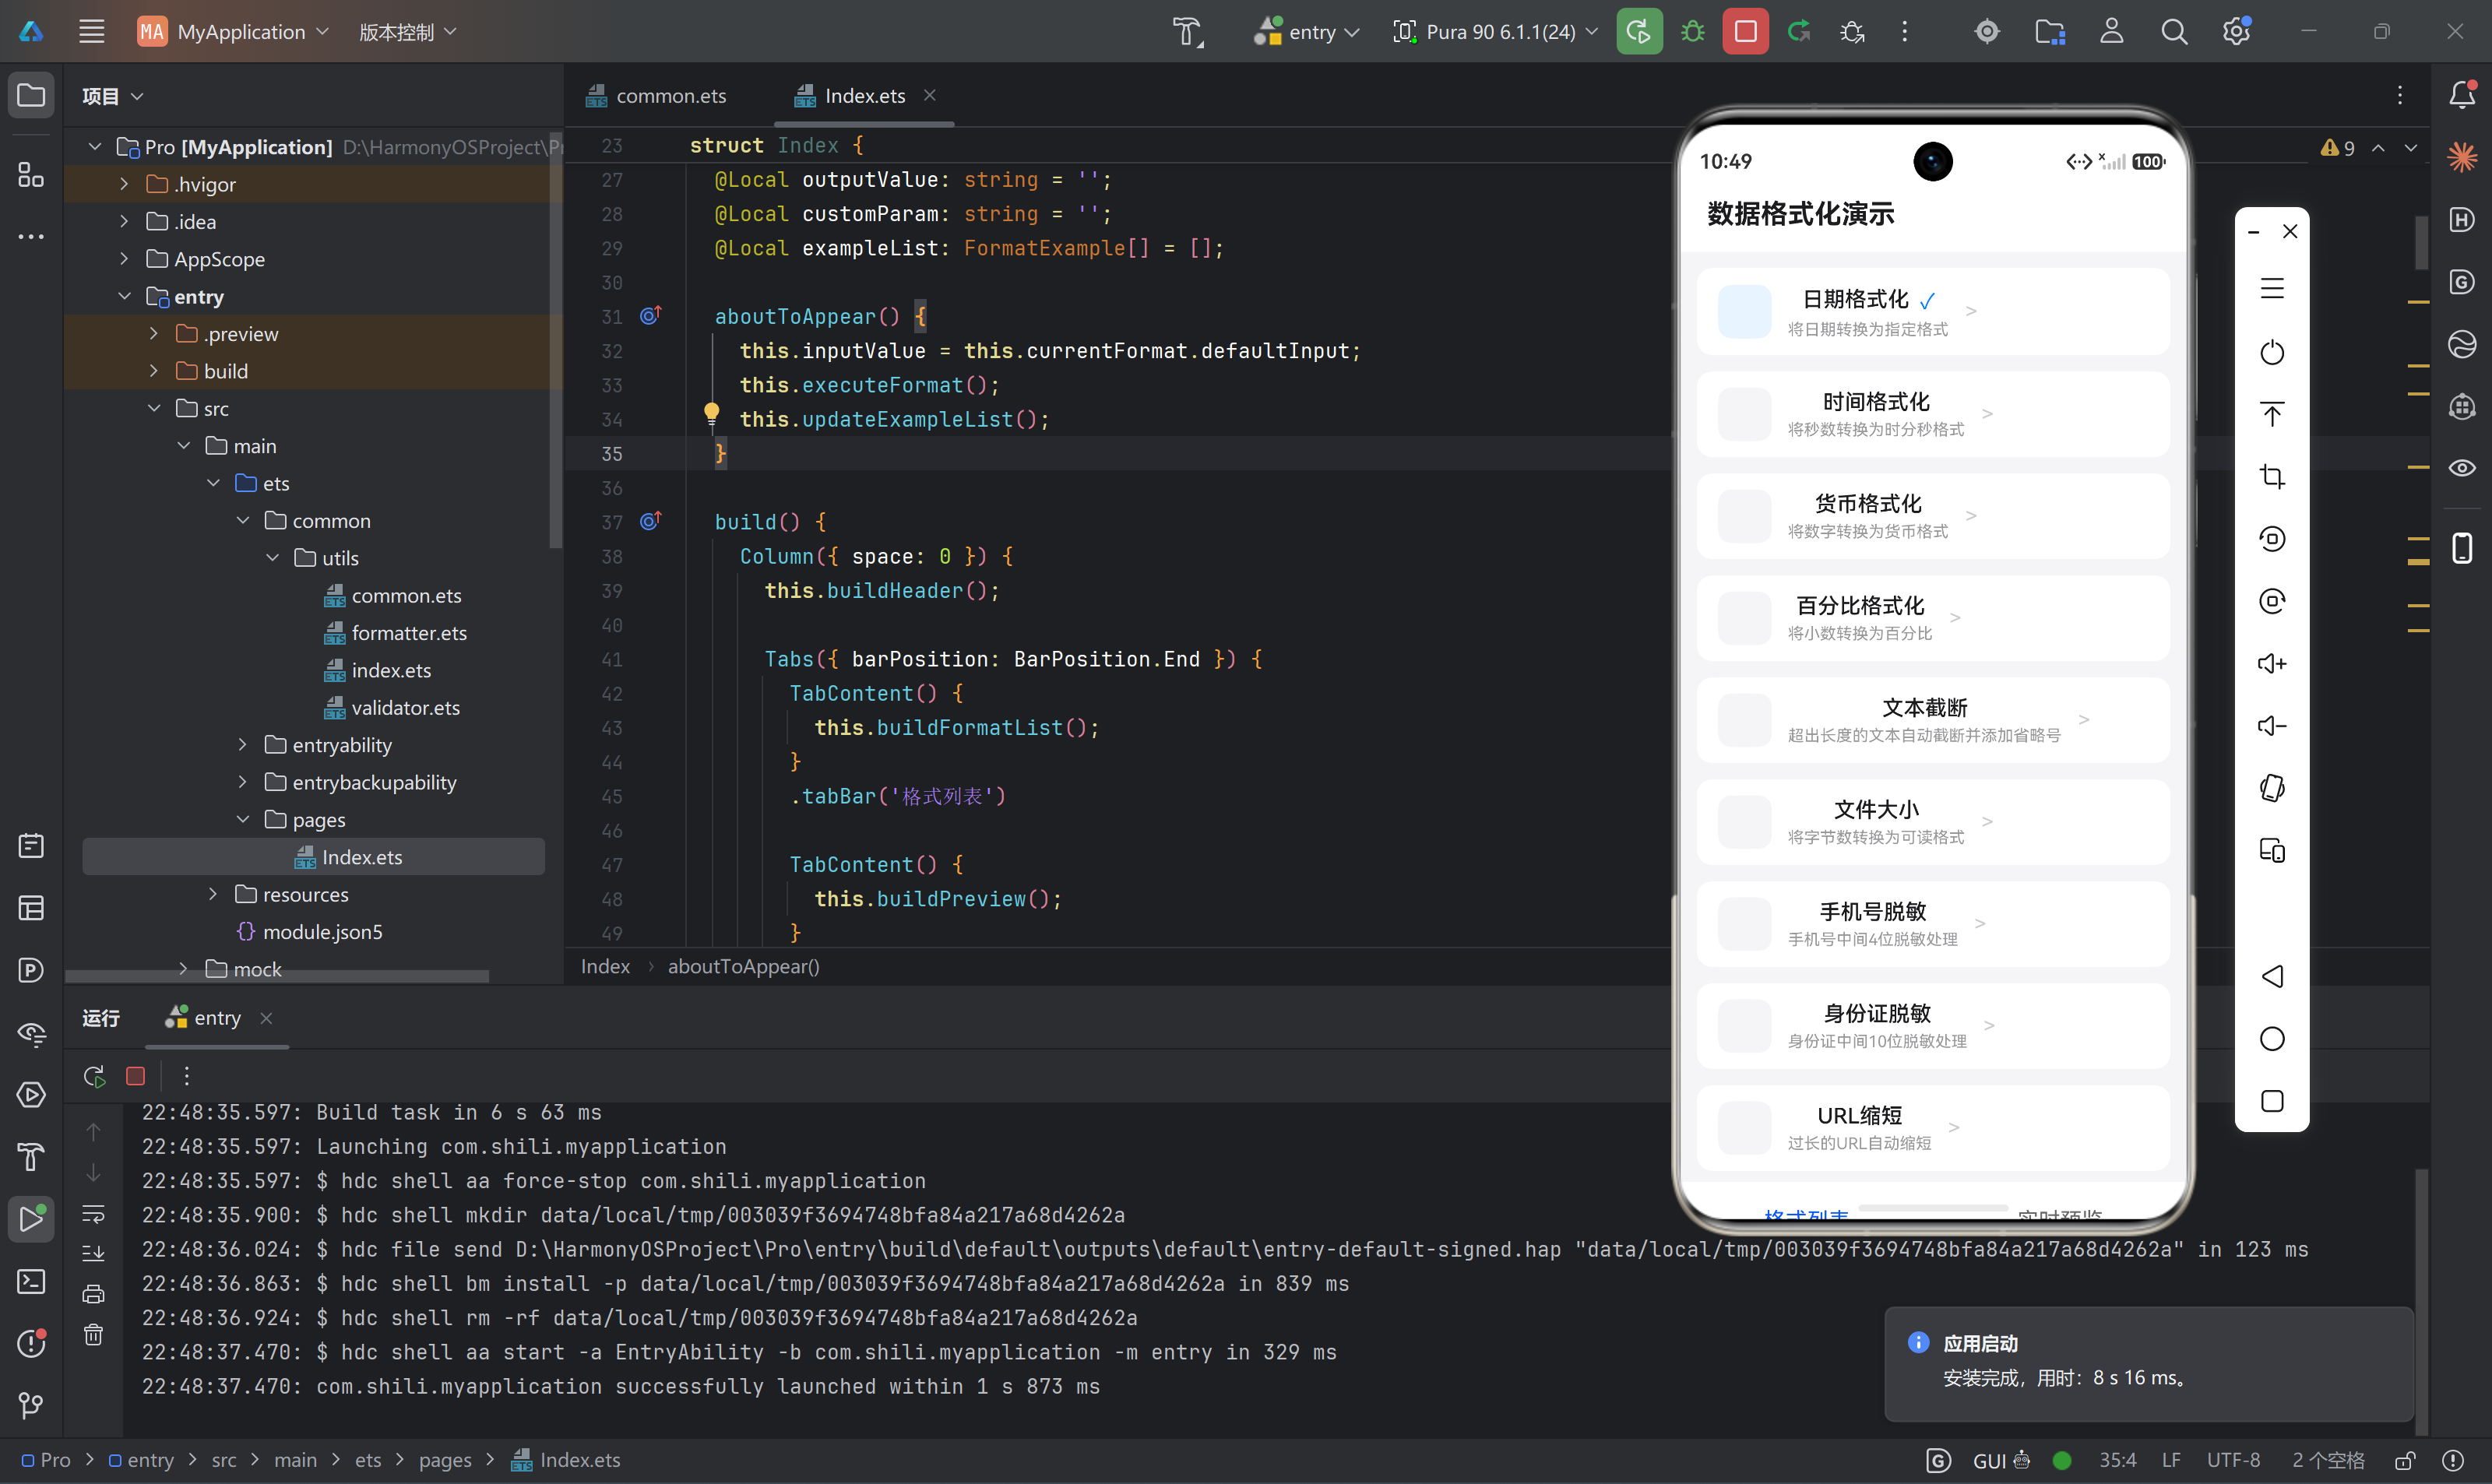This screenshot has height=1484, width=2492.
Task: Click the lightbulb quick-fix on line 34
Action: (x=711, y=413)
